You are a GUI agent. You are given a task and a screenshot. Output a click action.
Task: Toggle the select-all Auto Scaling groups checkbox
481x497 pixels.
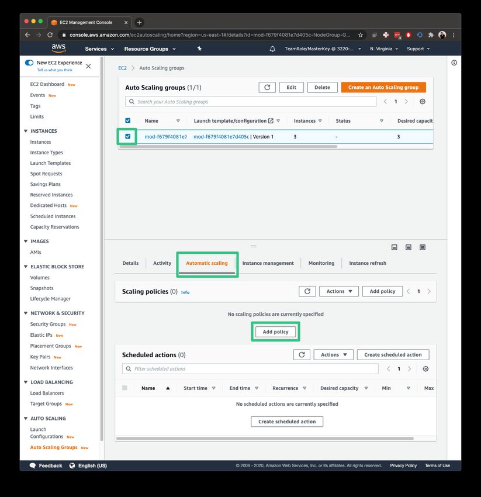tap(127, 120)
